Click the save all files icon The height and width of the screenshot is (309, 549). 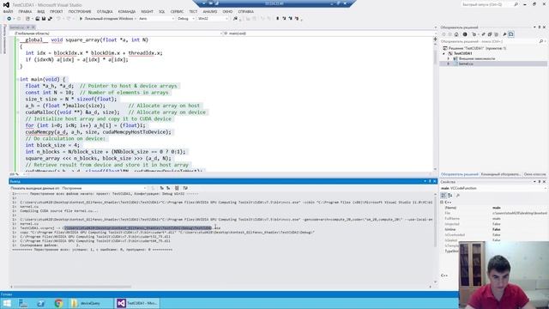[x=50, y=19]
